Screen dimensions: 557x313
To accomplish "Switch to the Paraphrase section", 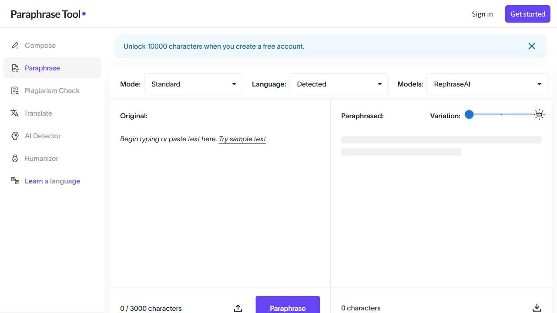I will tap(42, 68).
